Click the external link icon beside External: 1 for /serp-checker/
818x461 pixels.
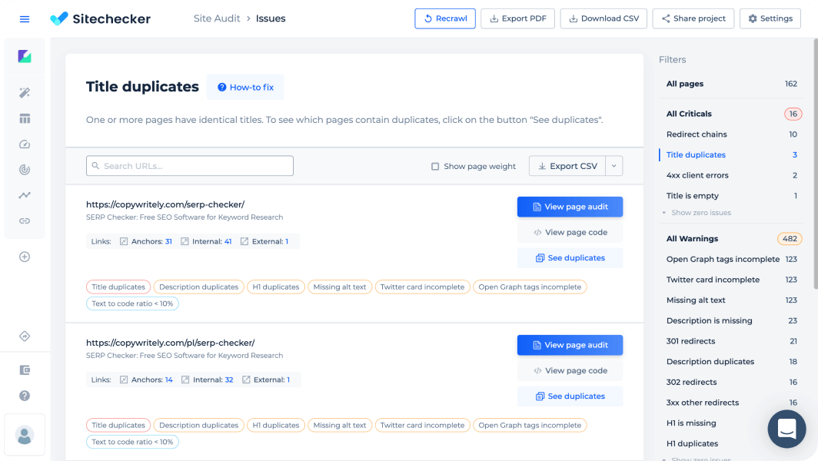(244, 241)
